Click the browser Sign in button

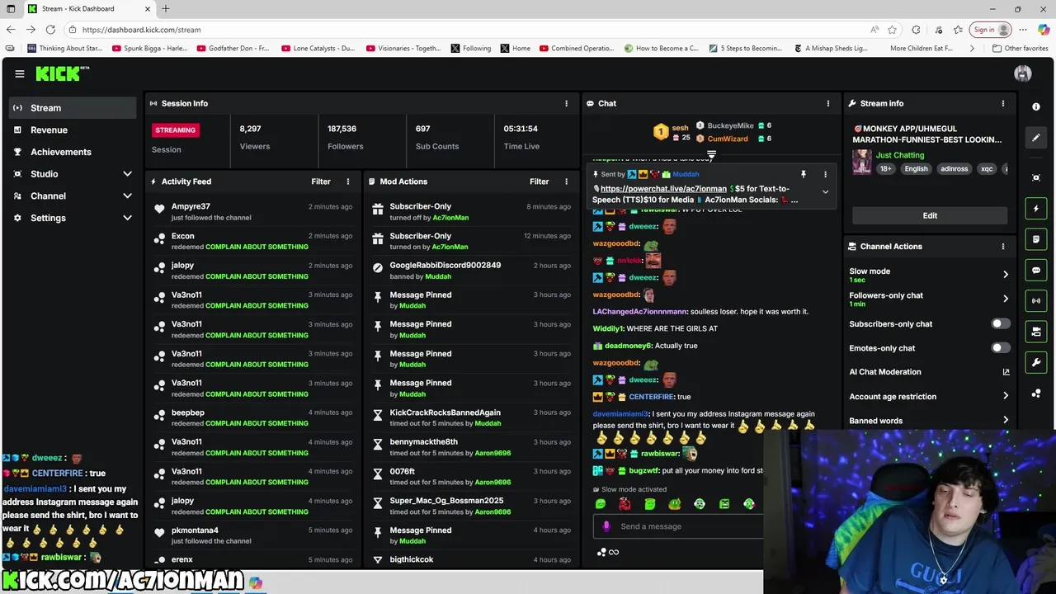tap(992, 30)
